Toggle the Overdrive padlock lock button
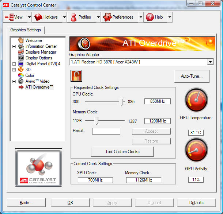 76,76
